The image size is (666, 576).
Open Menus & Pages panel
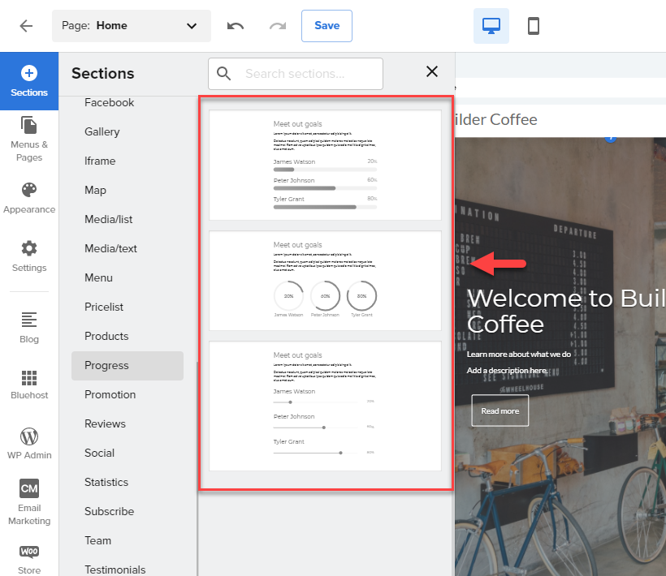tap(29, 139)
